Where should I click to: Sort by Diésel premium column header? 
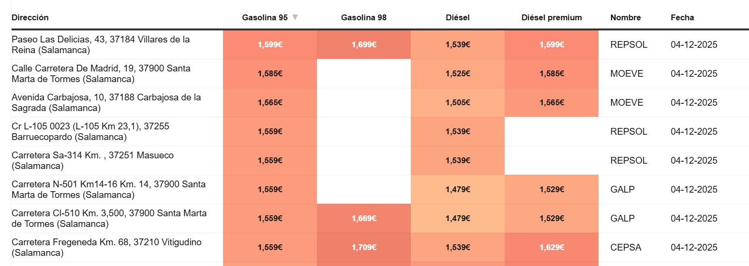pyautogui.click(x=552, y=18)
